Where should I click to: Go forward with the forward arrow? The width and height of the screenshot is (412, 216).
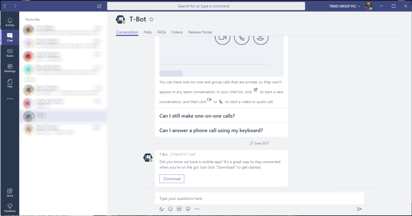pos(15,6)
